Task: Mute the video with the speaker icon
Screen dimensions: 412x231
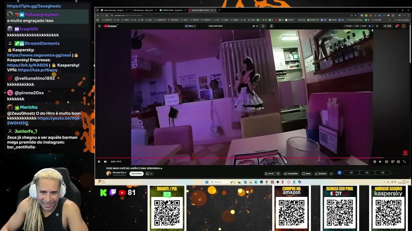Action: [105, 162]
